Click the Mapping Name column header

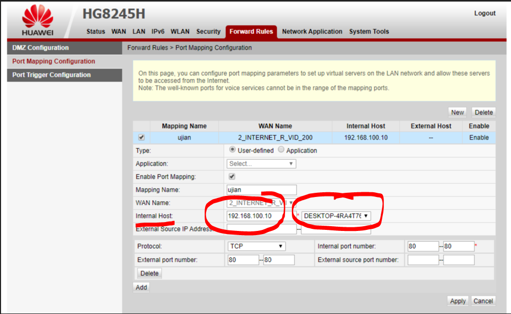[184, 126]
